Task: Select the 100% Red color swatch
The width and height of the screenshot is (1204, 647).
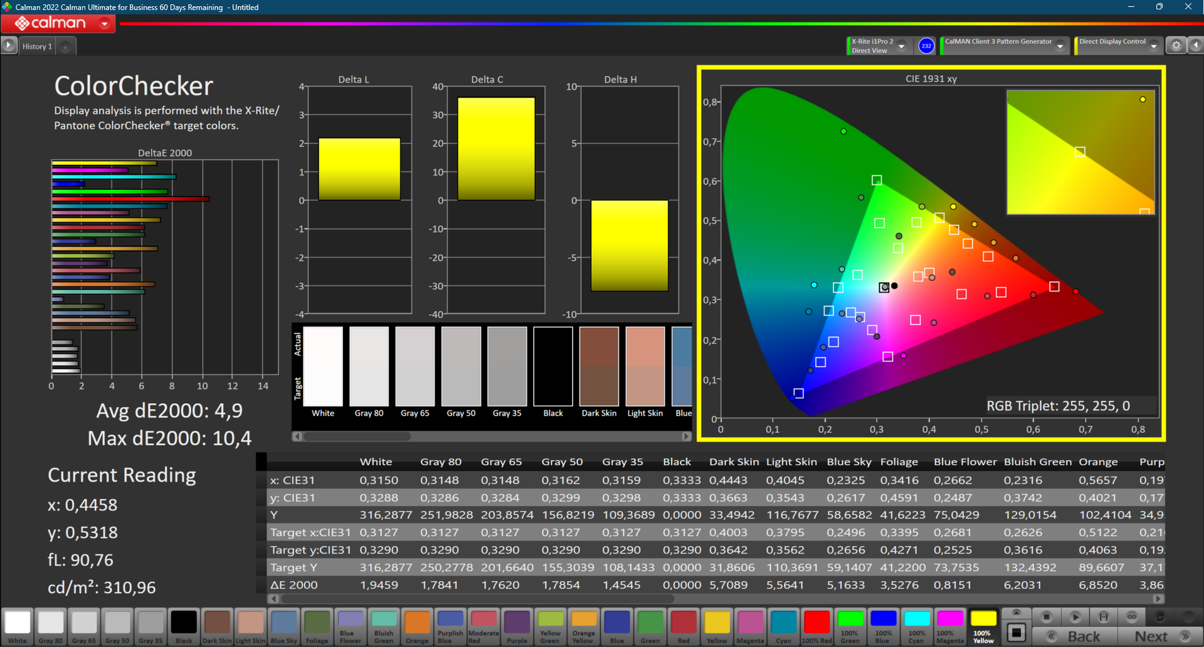Action: 816,626
